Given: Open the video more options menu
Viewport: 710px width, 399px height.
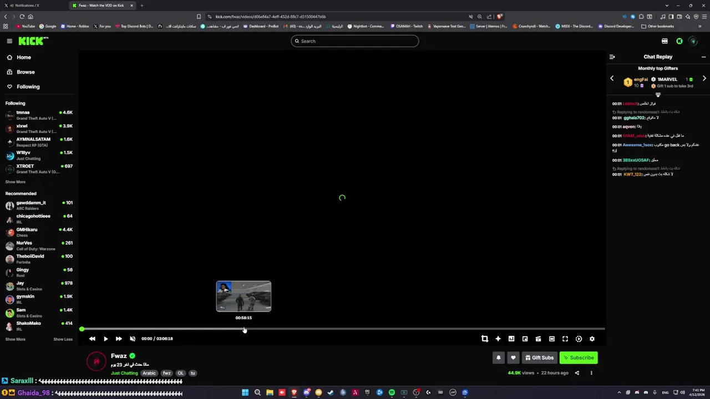Looking at the screenshot, I should tap(591, 373).
